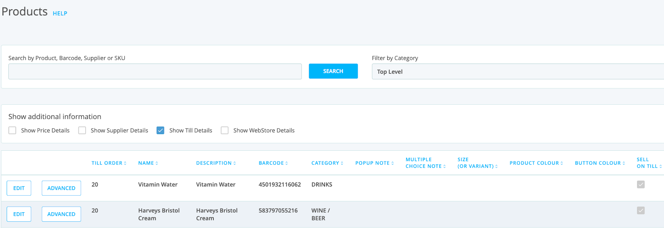The height and width of the screenshot is (228, 664).
Task: Click the blue Search button
Action: click(333, 71)
